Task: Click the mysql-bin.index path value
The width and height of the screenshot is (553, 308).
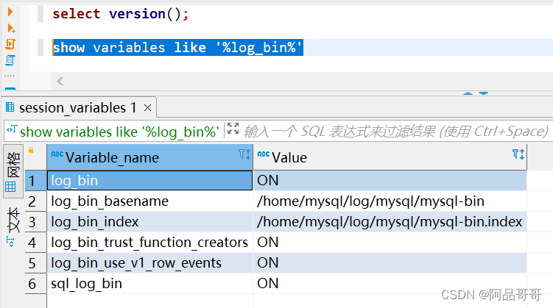Action: tap(390, 222)
